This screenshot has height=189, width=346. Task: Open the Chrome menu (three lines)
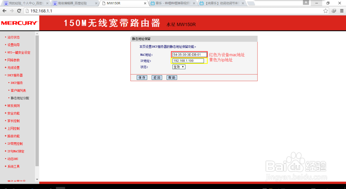[x=342, y=11]
